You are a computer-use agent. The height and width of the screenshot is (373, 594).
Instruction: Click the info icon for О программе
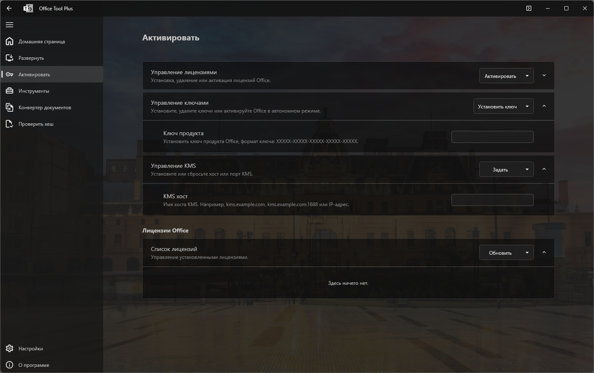9,365
